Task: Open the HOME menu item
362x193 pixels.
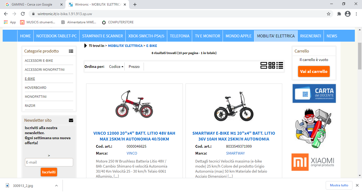Action: click(25, 36)
